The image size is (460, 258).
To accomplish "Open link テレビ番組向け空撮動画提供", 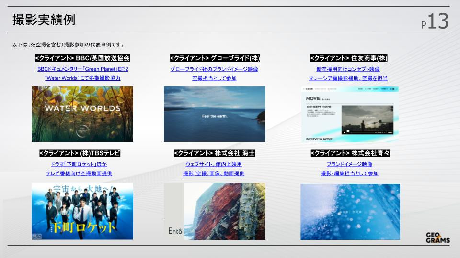I will tap(79, 173).
